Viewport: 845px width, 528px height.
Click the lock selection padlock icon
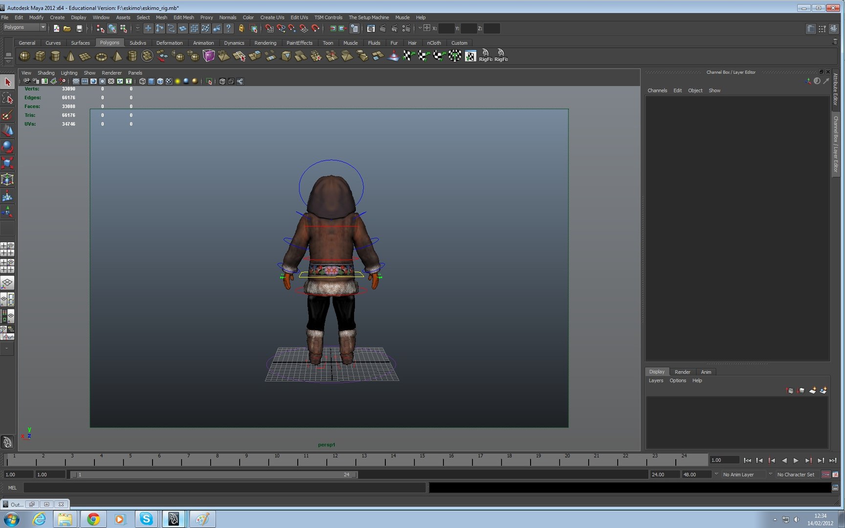[x=241, y=28]
